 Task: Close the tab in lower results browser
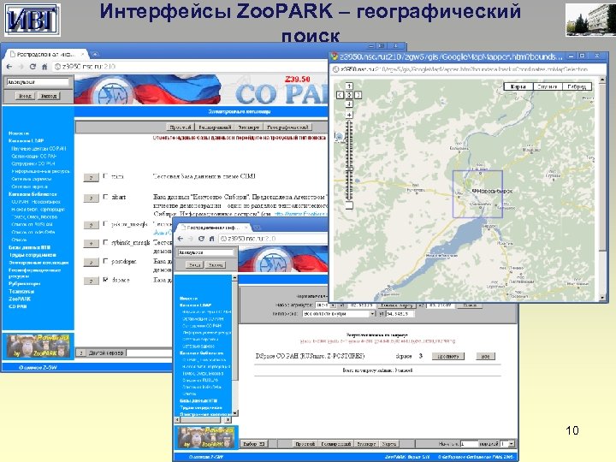coord(246,227)
